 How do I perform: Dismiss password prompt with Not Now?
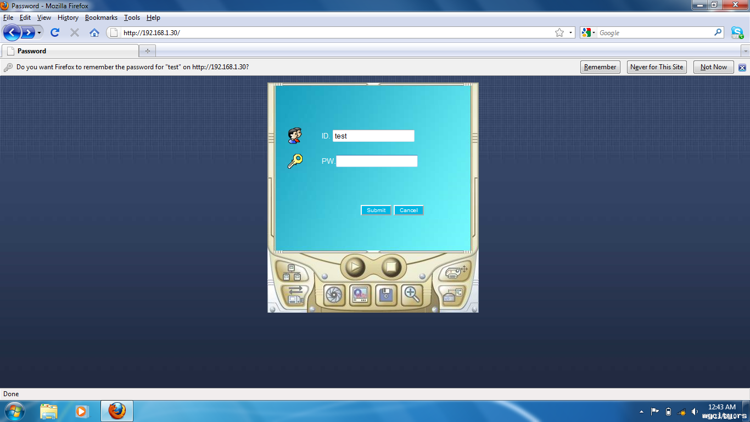[714, 67]
